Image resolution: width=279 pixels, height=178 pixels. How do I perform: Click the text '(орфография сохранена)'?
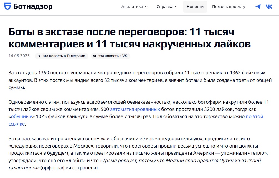[x=70, y=168]
